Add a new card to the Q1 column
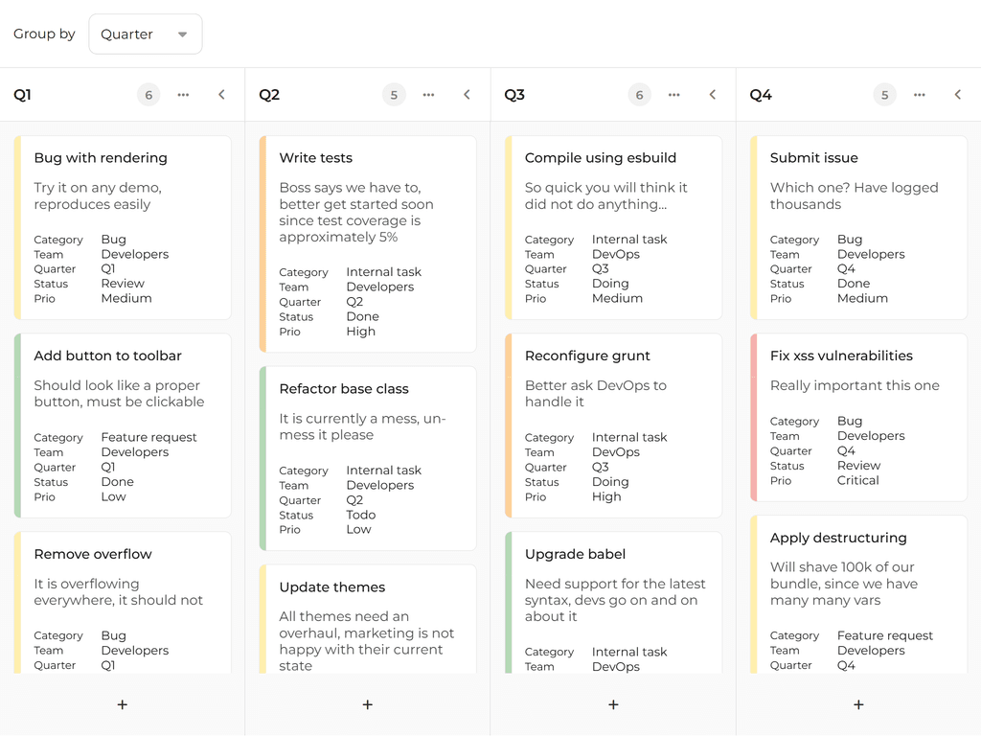 122,704
